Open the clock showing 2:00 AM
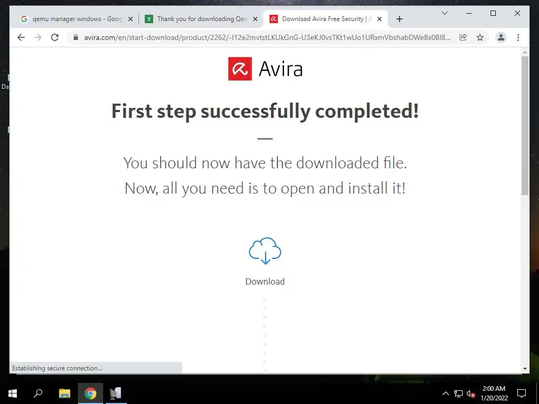The image size is (539, 404). point(494,393)
